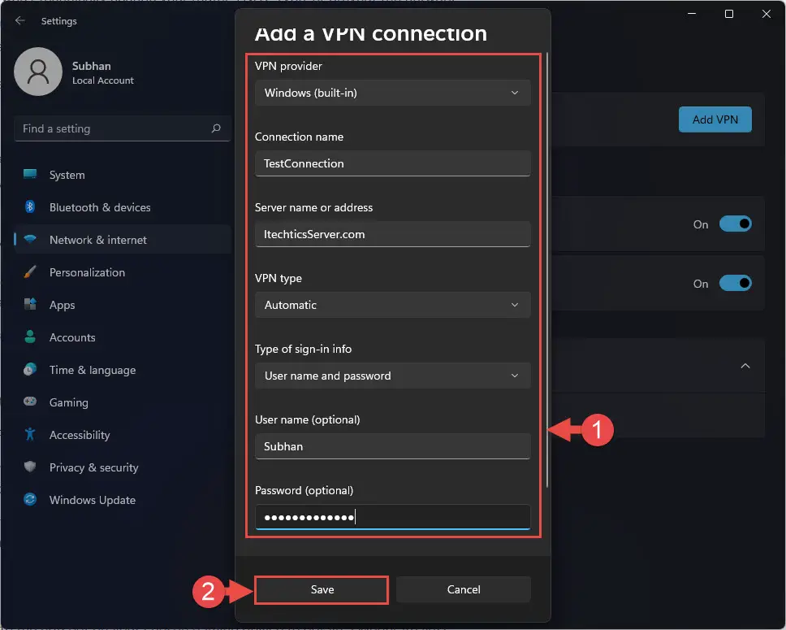Viewport: 786px width, 630px height.
Task: Click the System monitor icon
Action: (30, 174)
